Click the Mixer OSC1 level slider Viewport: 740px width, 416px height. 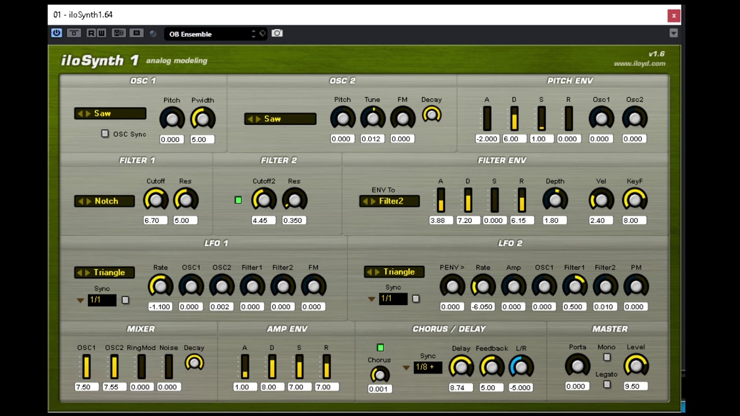(x=86, y=367)
